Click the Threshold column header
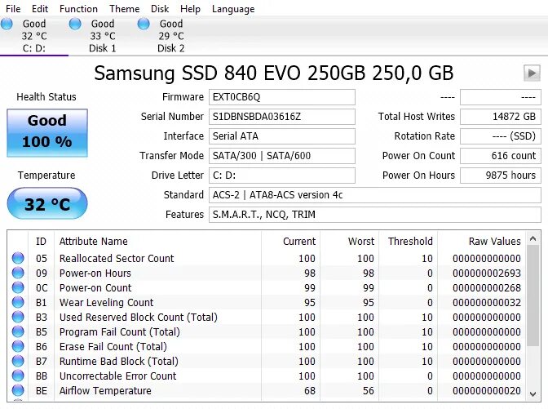This screenshot has width=548, height=409. pyautogui.click(x=408, y=242)
